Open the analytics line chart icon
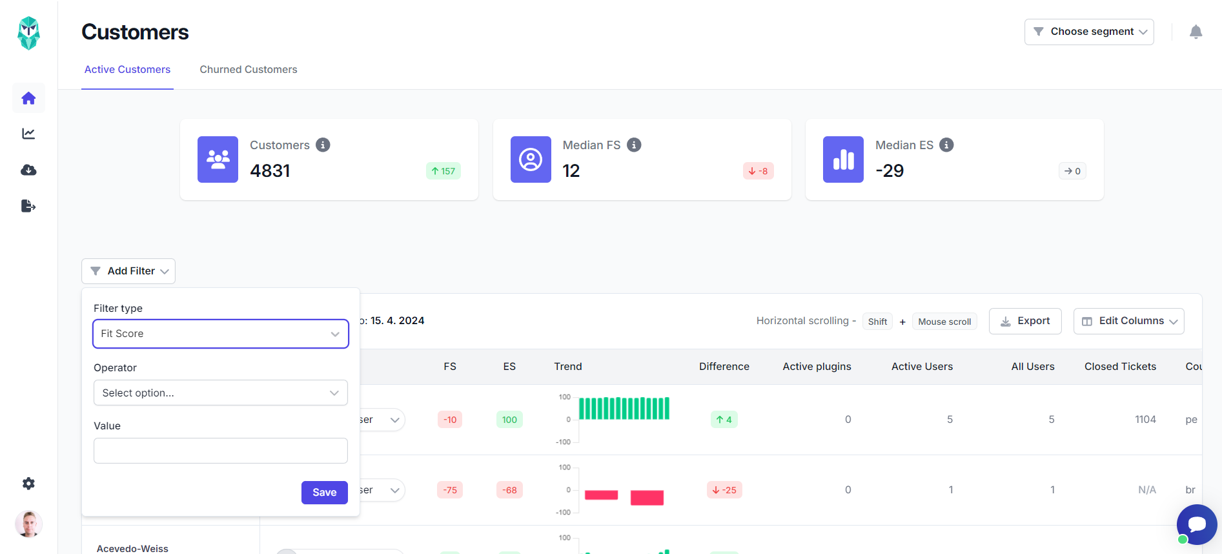 click(28, 134)
